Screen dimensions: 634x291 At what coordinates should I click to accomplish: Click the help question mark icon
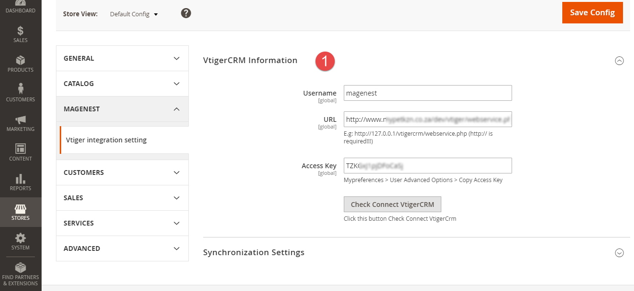tap(186, 13)
